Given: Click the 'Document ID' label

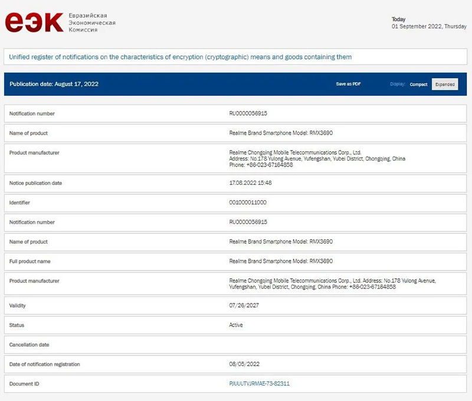Looking at the screenshot, I should click(x=24, y=384).
